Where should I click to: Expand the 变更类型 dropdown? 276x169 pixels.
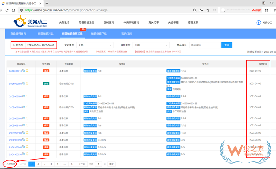95,45
